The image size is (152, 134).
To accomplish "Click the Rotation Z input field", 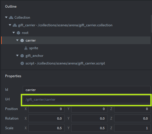I will [132, 118].
